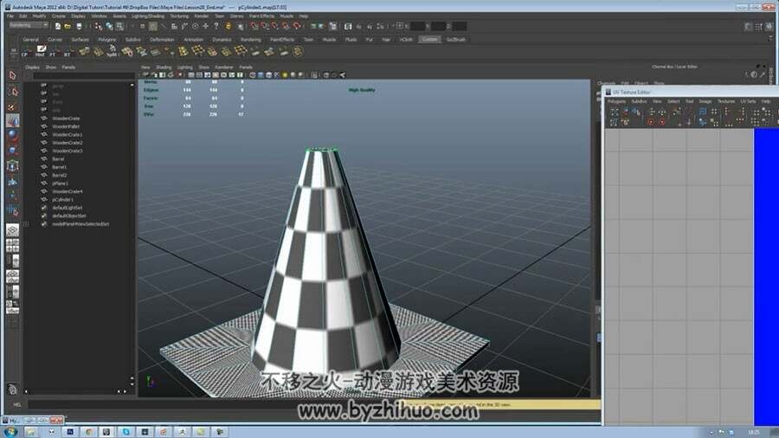The width and height of the screenshot is (779, 438).
Task: Click the MEL command line input
Action: coord(214,405)
